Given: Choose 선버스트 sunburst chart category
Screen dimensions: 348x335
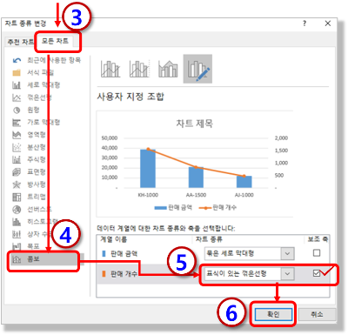Looking at the screenshot, I should coord(32,210).
